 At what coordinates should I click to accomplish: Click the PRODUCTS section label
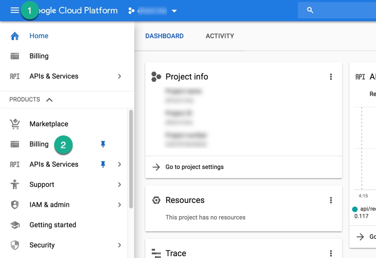(x=25, y=100)
